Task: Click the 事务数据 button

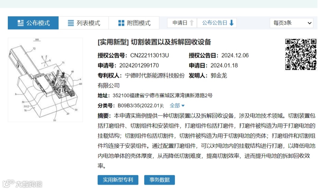Action: (x=159, y=180)
